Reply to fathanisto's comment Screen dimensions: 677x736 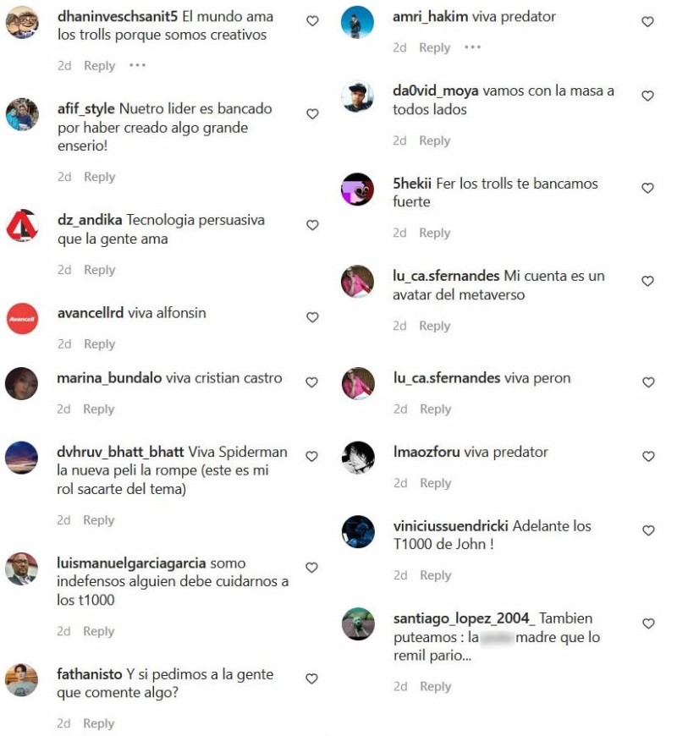coord(99,723)
